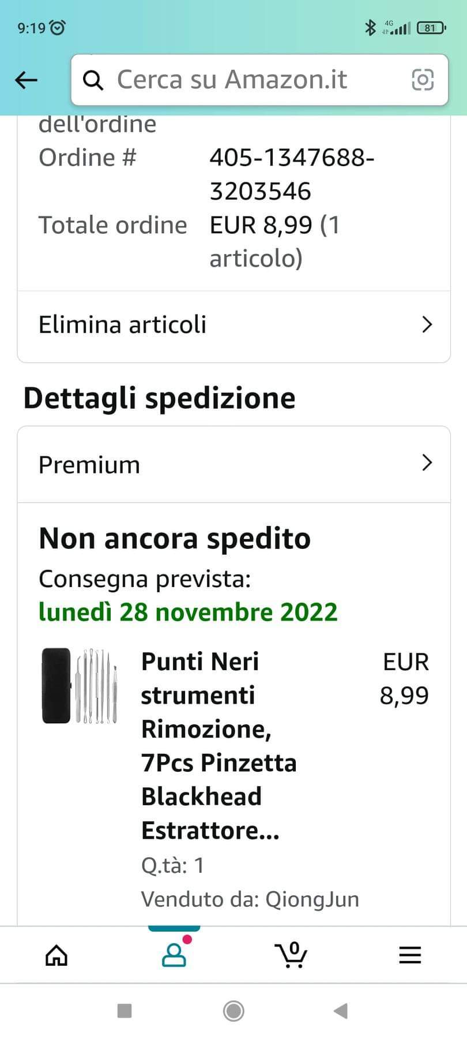Tap the back arrow icon
This screenshot has height=1039, width=467.
pyautogui.click(x=26, y=80)
